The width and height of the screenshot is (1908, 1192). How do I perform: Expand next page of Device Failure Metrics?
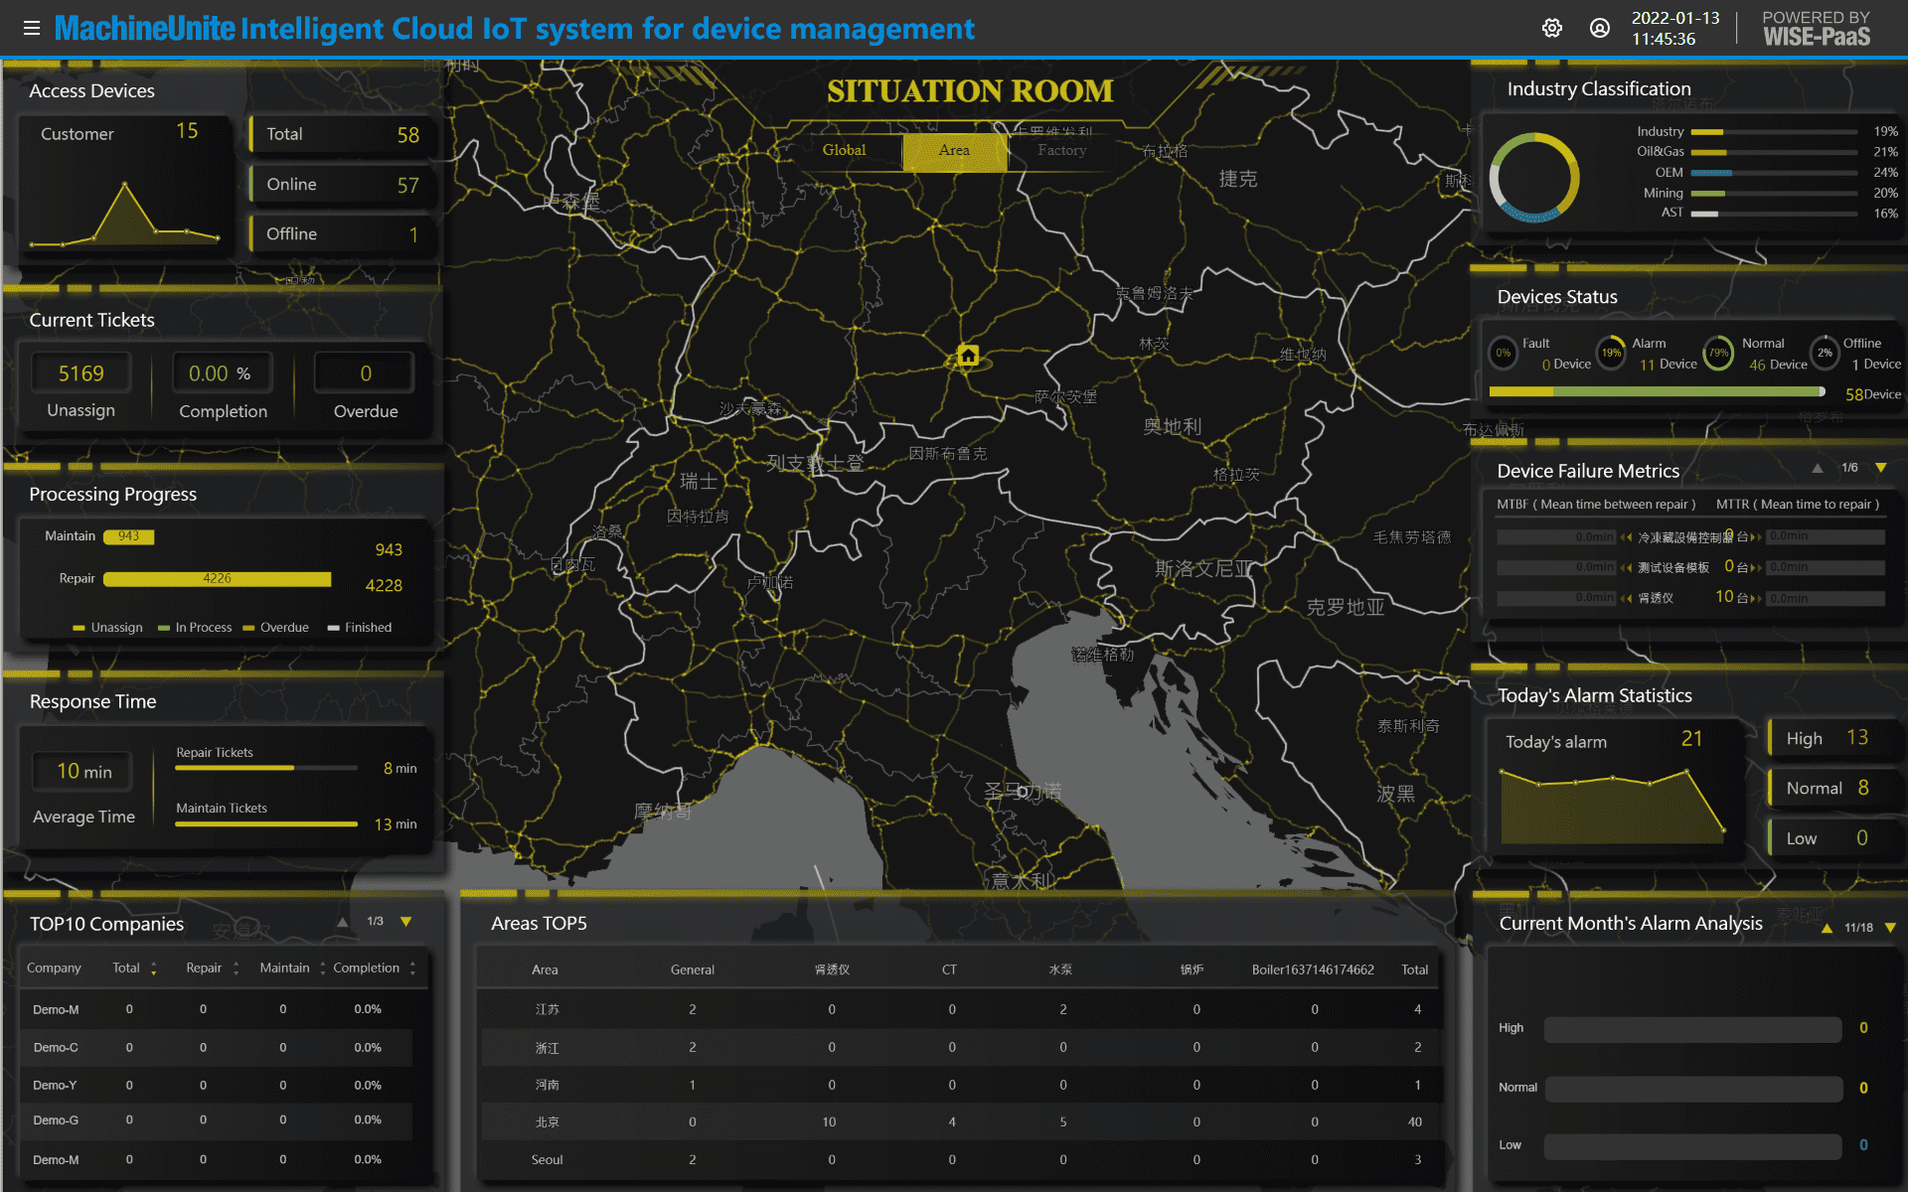[1880, 467]
